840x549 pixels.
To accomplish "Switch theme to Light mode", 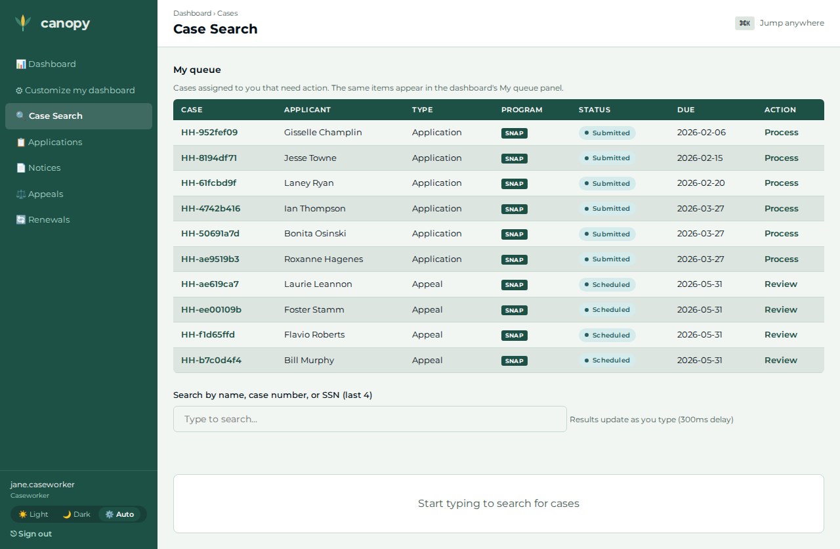I will 33,514.
